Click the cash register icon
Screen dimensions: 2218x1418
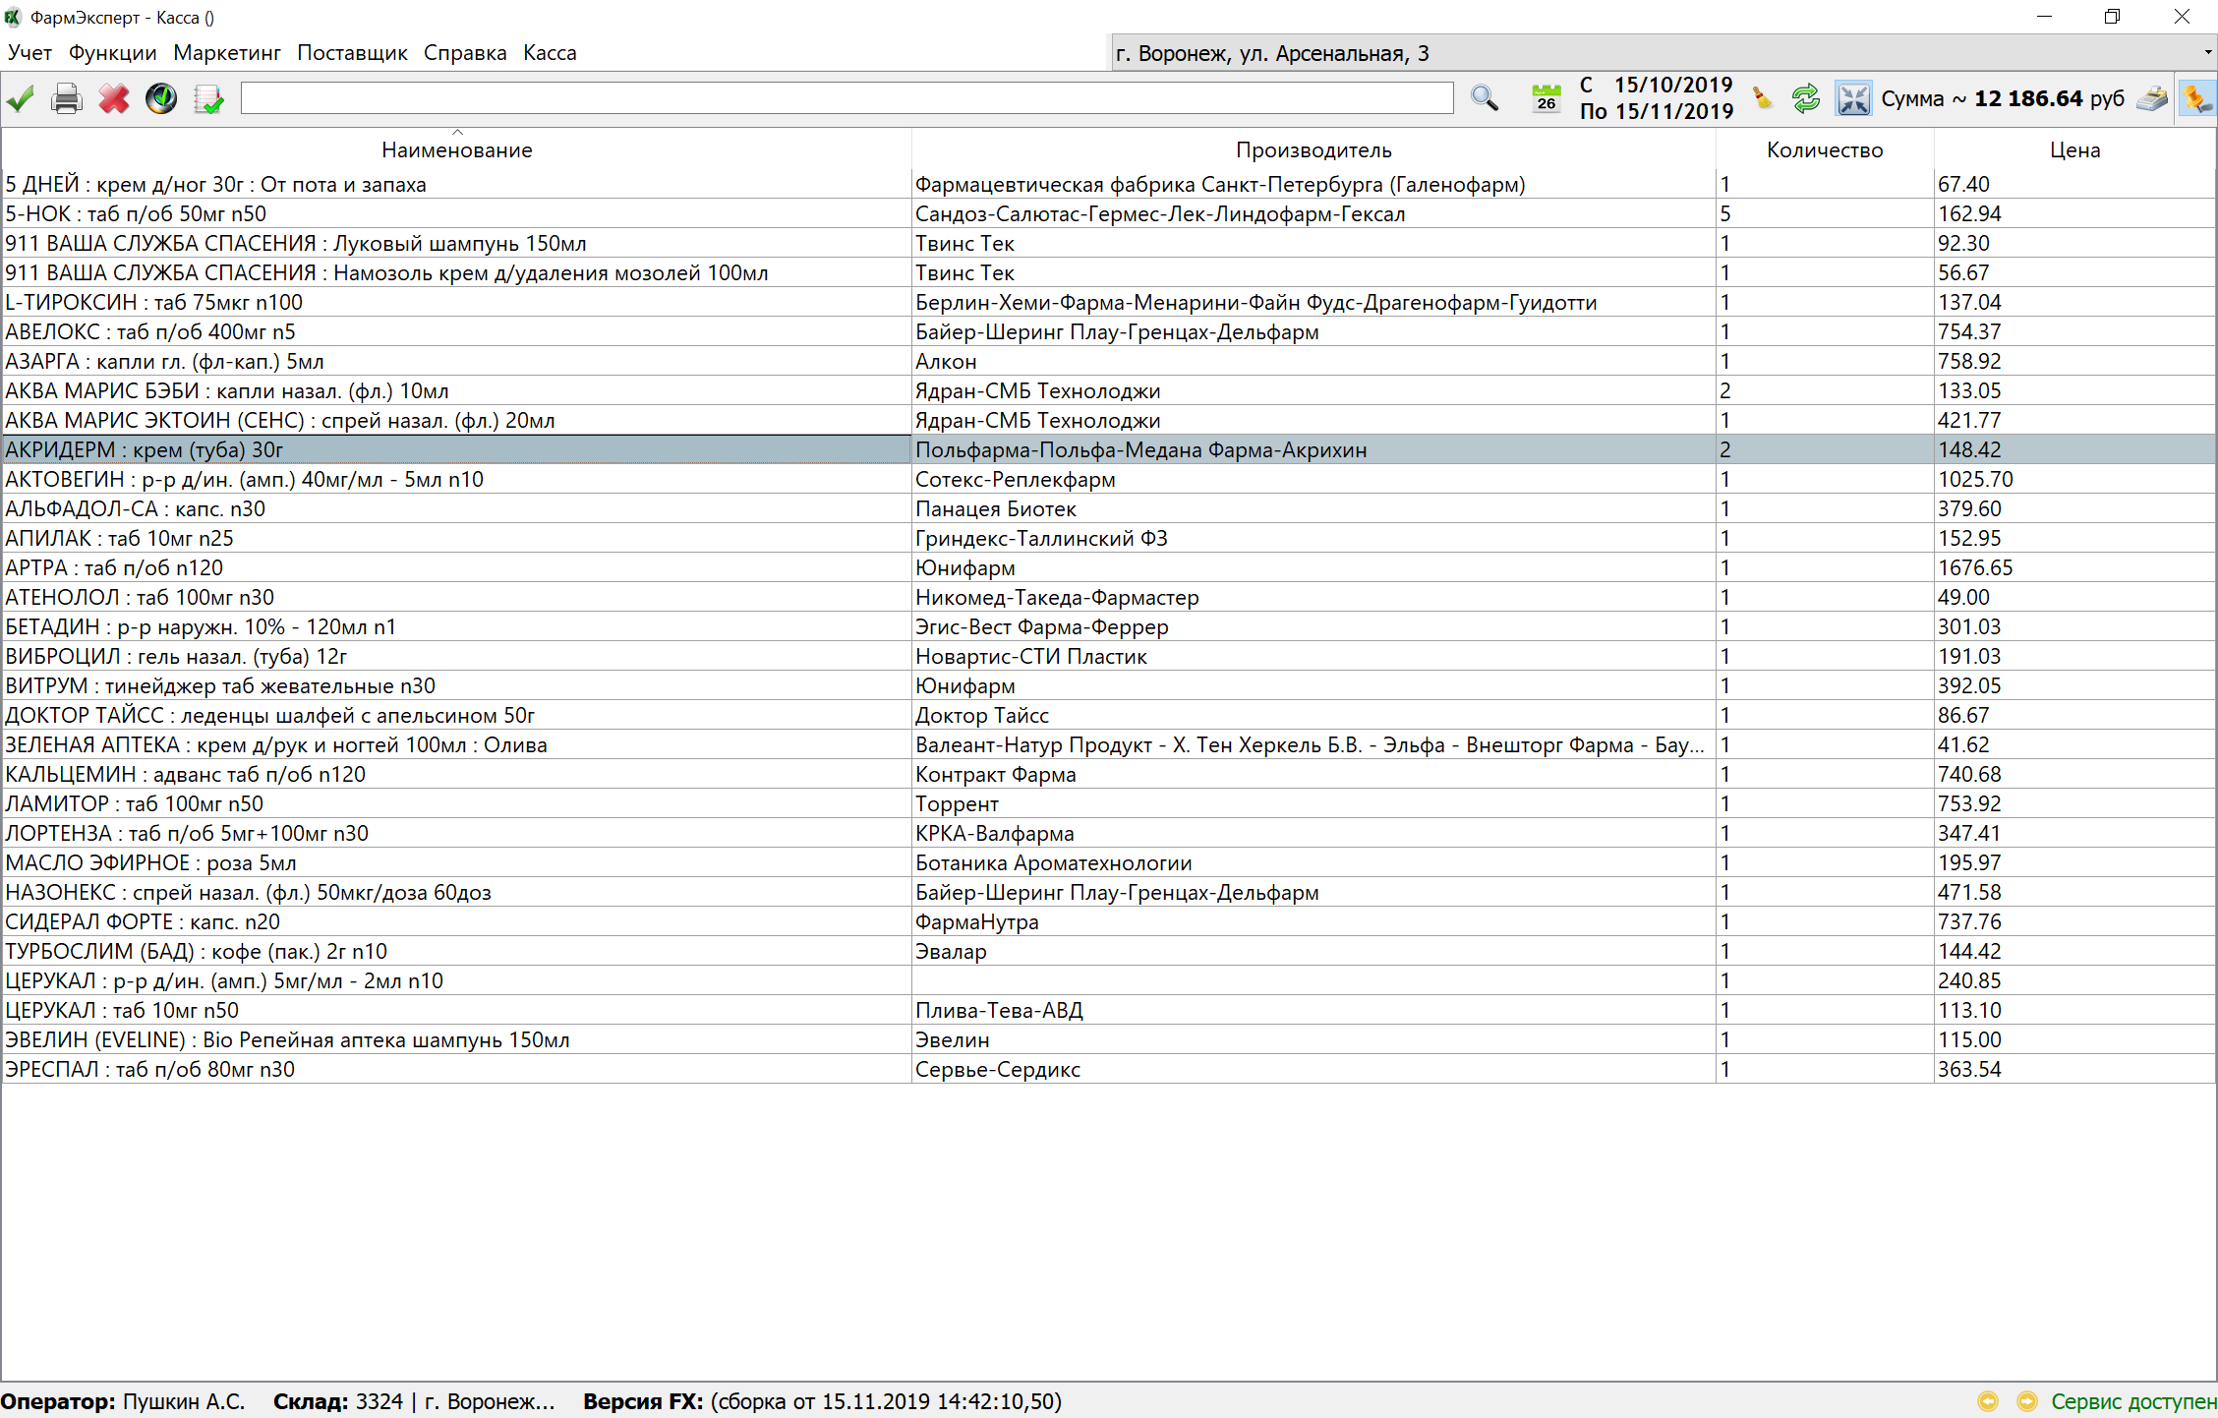tap(2152, 98)
